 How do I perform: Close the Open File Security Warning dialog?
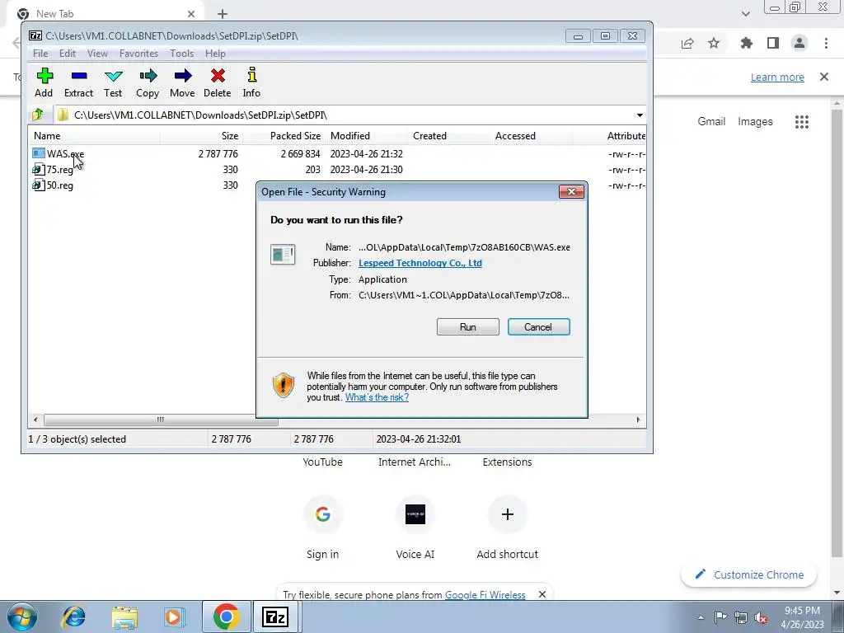pyautogui.click(x=571, y=191)
